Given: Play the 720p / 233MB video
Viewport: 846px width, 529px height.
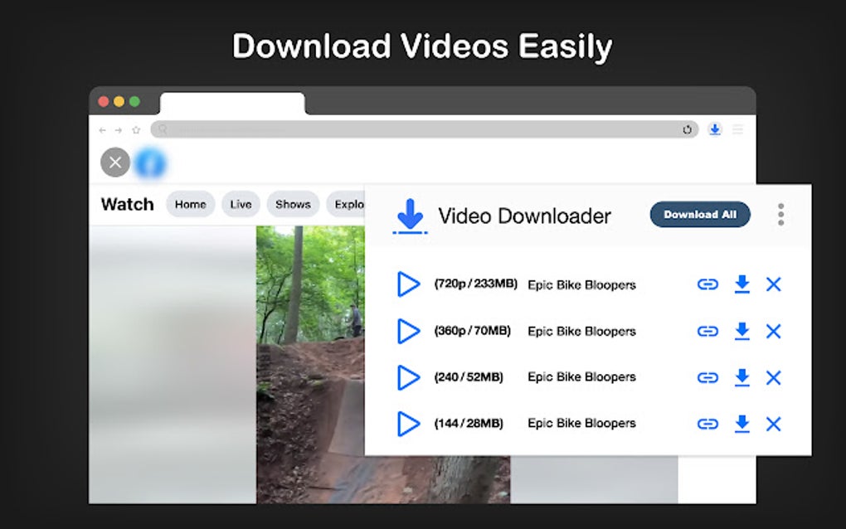Looking at the screenshot, I should pos(408,284).
